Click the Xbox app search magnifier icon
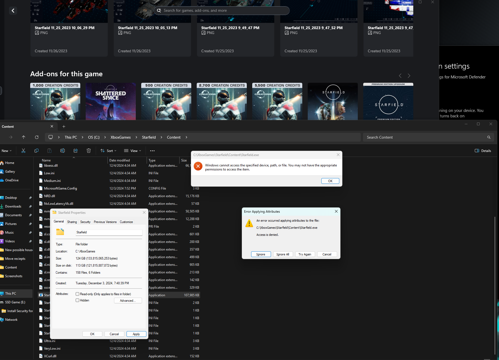Viewport: 499px width, 360px height. click(159, 10)
